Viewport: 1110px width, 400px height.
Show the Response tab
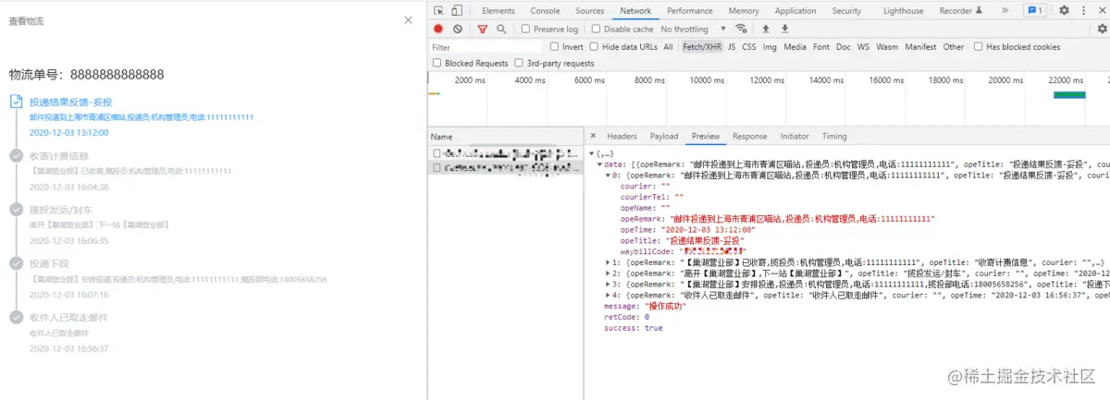(749, 136)
